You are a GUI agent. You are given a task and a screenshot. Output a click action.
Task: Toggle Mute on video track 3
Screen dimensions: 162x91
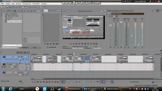(25, 73)
